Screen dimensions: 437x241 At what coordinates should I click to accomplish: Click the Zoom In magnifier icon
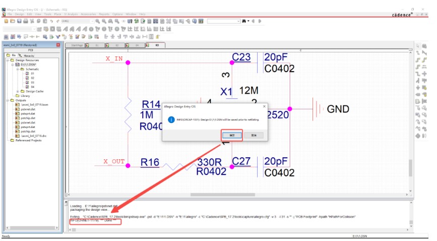(x=98, y=21)
